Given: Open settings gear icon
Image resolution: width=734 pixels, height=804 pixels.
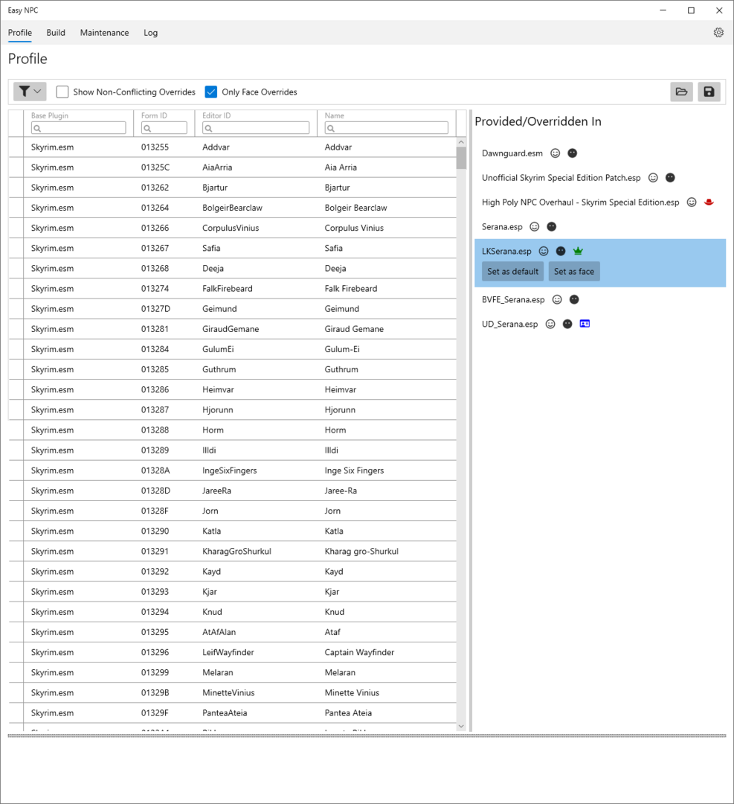Looking at the screenshot, I should point(718,32).
